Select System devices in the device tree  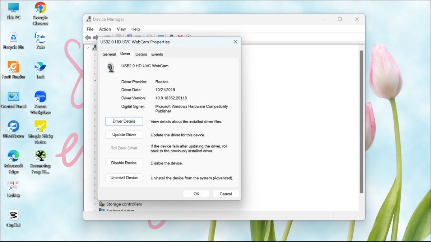tap(120, 210)
